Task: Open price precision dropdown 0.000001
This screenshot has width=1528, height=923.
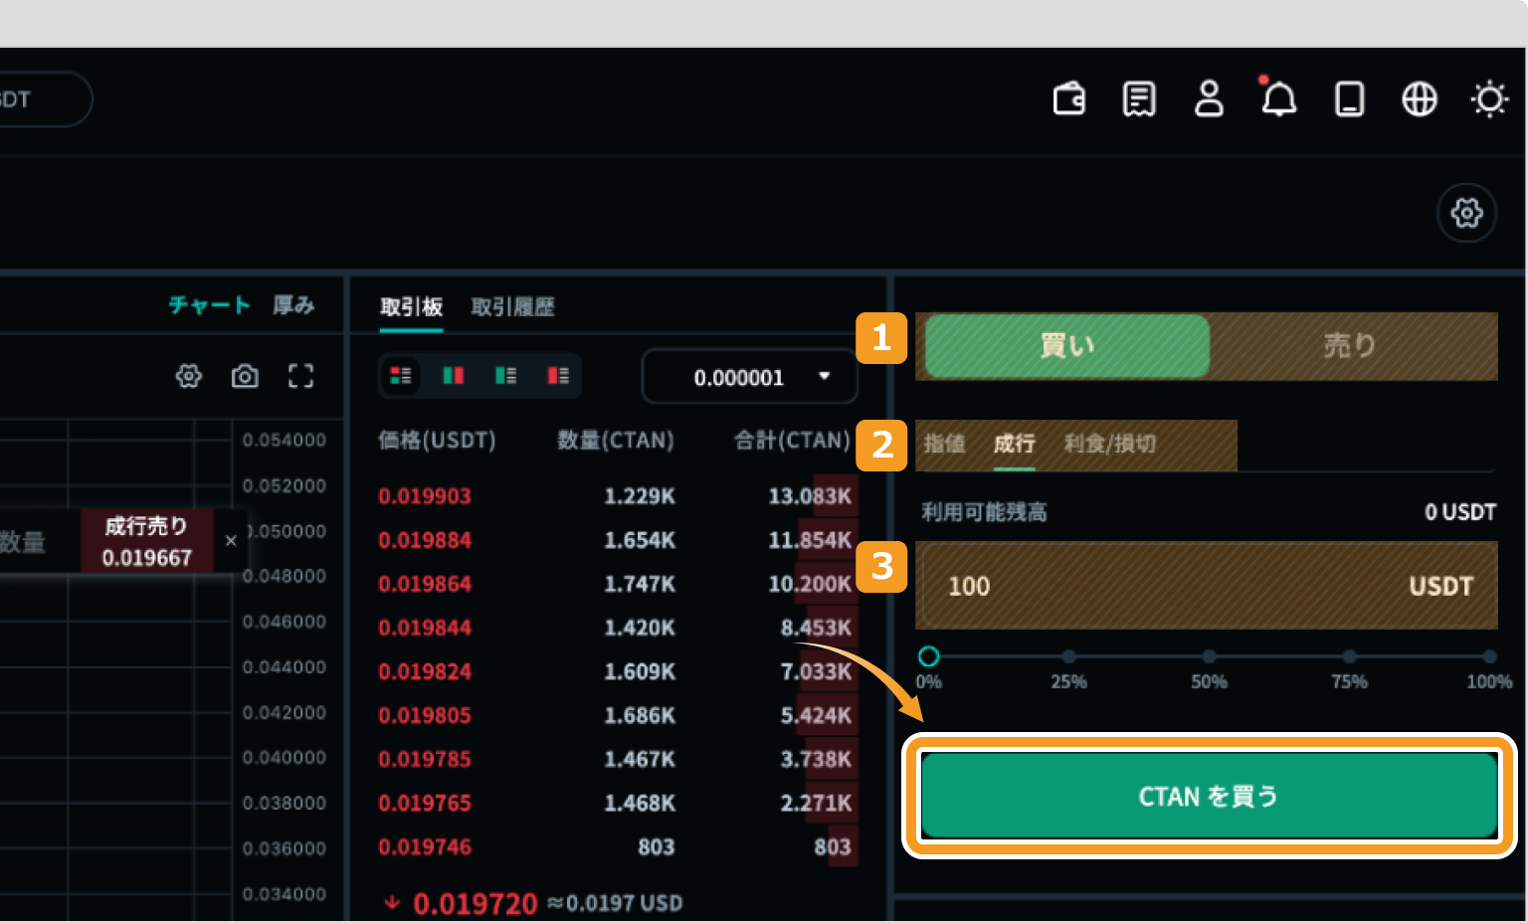Action: click(x=750, y=377)
